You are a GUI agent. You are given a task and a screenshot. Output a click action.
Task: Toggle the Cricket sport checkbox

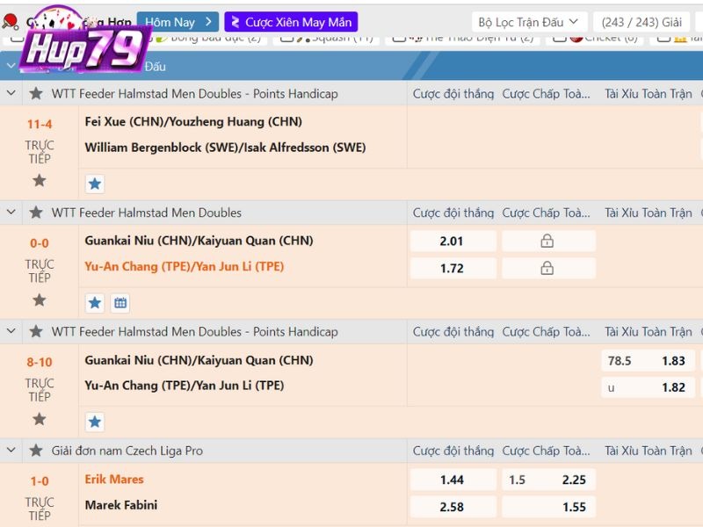click(558, 38)
